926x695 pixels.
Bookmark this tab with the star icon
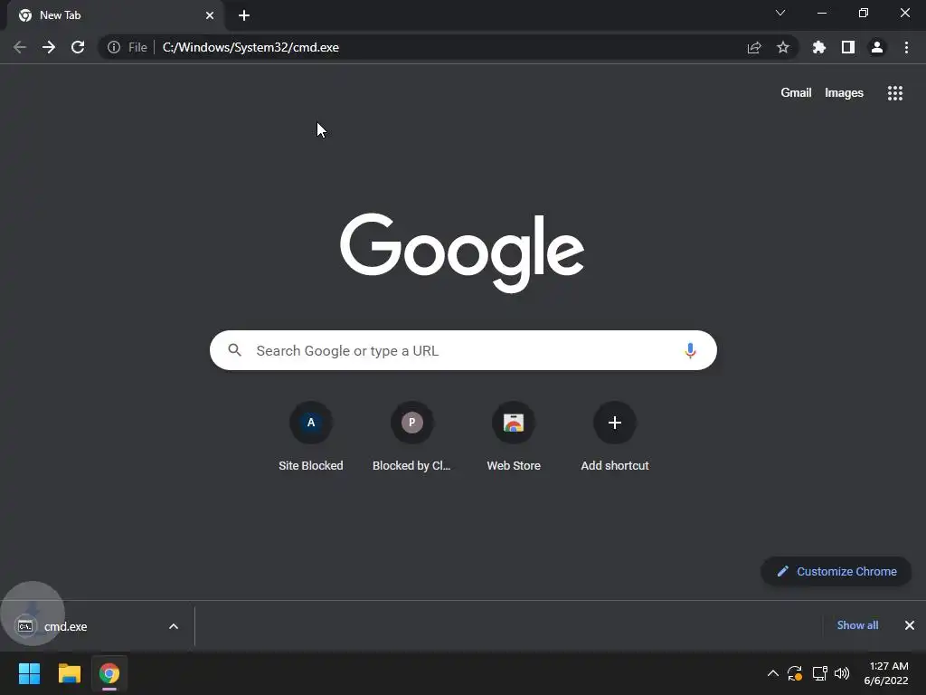[x=783, y=47]
